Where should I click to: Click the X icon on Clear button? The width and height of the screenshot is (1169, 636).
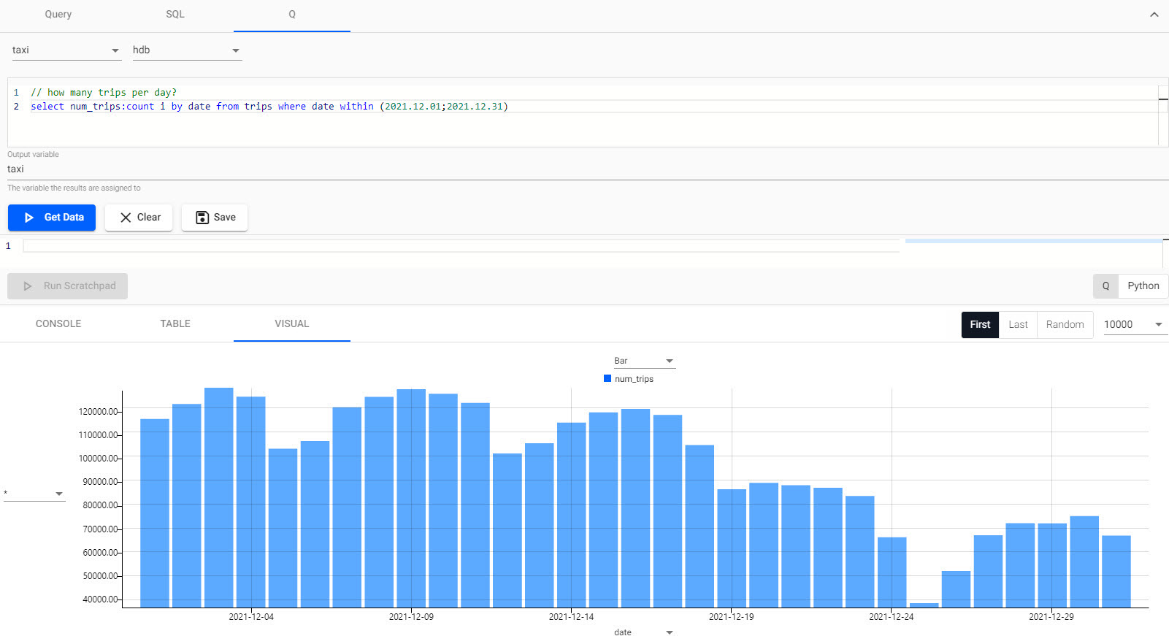(126, 218)
